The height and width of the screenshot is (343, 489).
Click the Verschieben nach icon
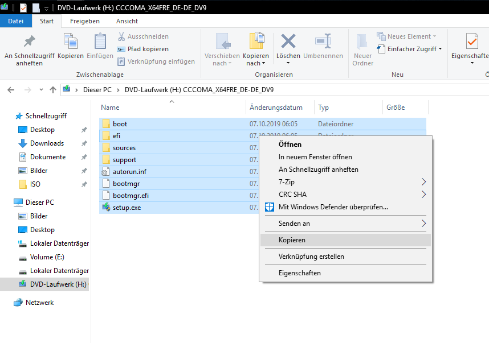[x=223, y=42]
